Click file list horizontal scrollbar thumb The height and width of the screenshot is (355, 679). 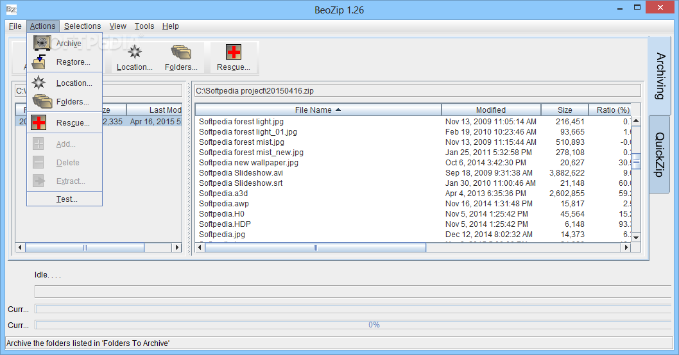tap(315, 247)
